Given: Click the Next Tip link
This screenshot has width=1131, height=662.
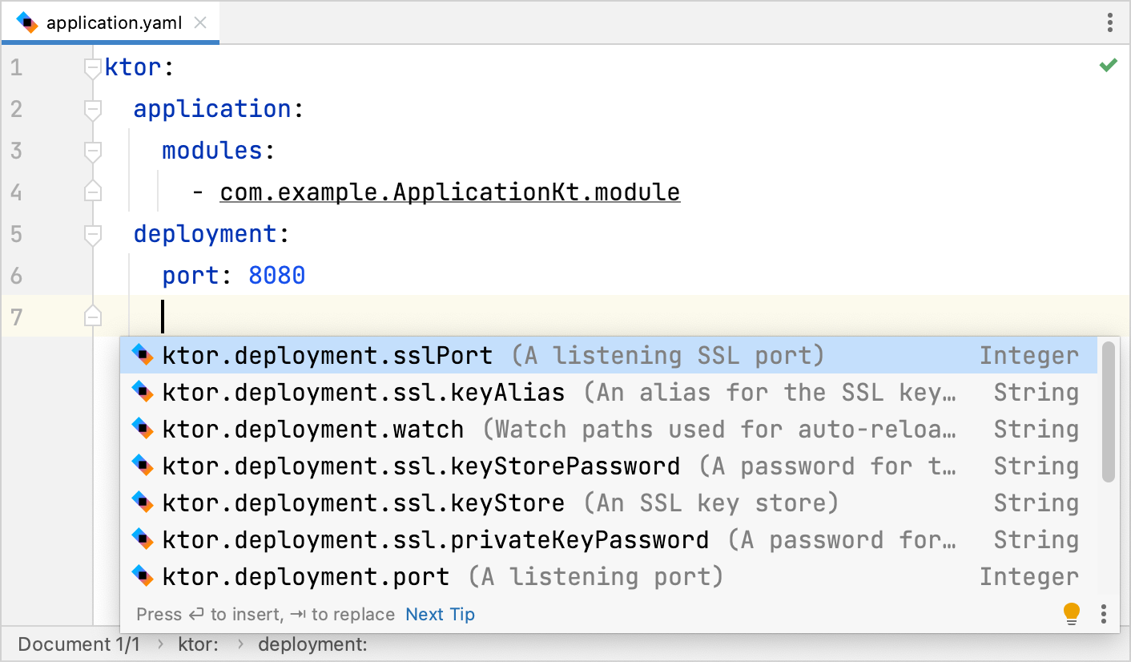Looking at the screenshot, I should (x=440, y=615).
